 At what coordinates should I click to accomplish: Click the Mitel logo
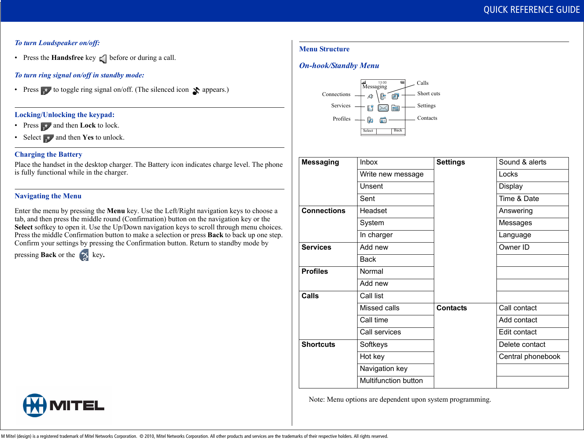63,405
